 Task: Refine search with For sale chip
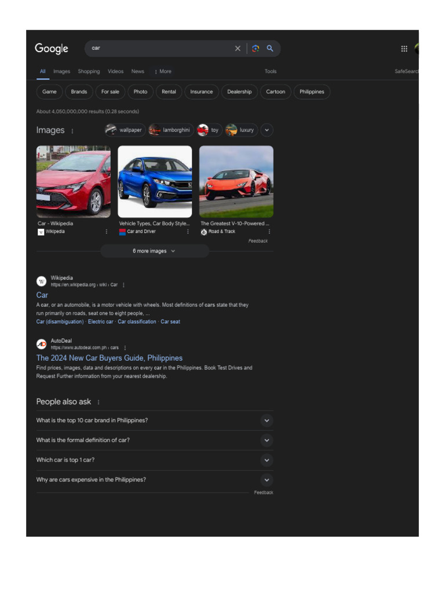pos(110,92)
